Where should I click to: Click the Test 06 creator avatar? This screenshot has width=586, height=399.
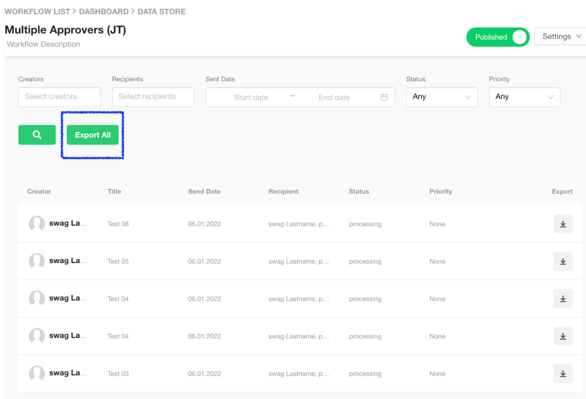(x=37, y=223)
